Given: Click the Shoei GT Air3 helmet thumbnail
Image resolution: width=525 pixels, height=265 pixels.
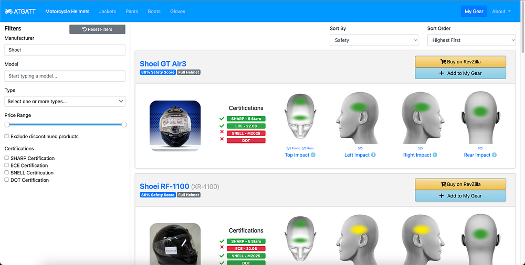Looking at the screenshot, I should (x=175, y=126).
